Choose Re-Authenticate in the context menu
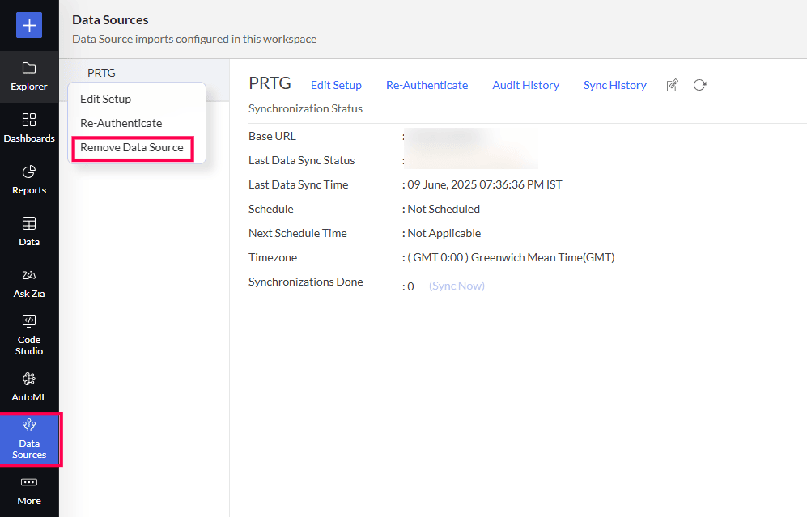Screen dimensions: 807x517 tap(121, 123)
